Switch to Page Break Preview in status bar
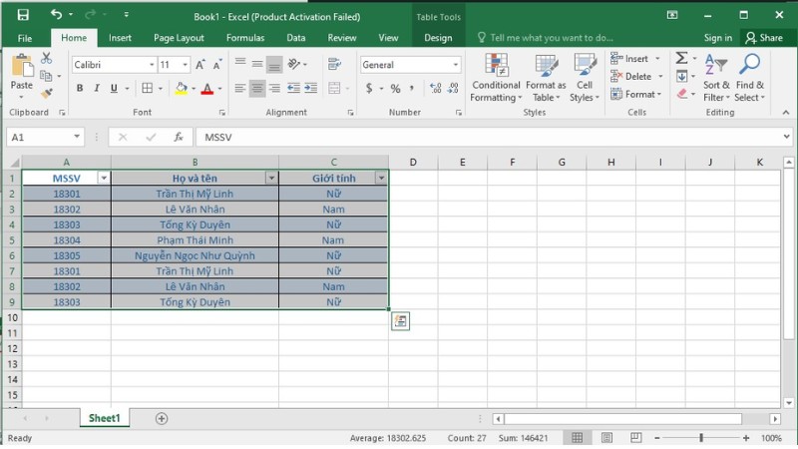Screen dimensions: 798x449 coord(636,438)
